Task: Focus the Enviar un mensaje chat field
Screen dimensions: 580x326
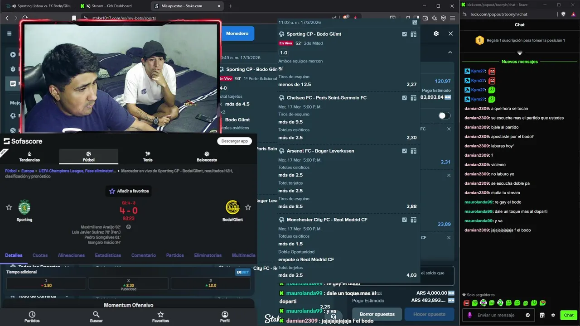Action: tap(498, 315)
